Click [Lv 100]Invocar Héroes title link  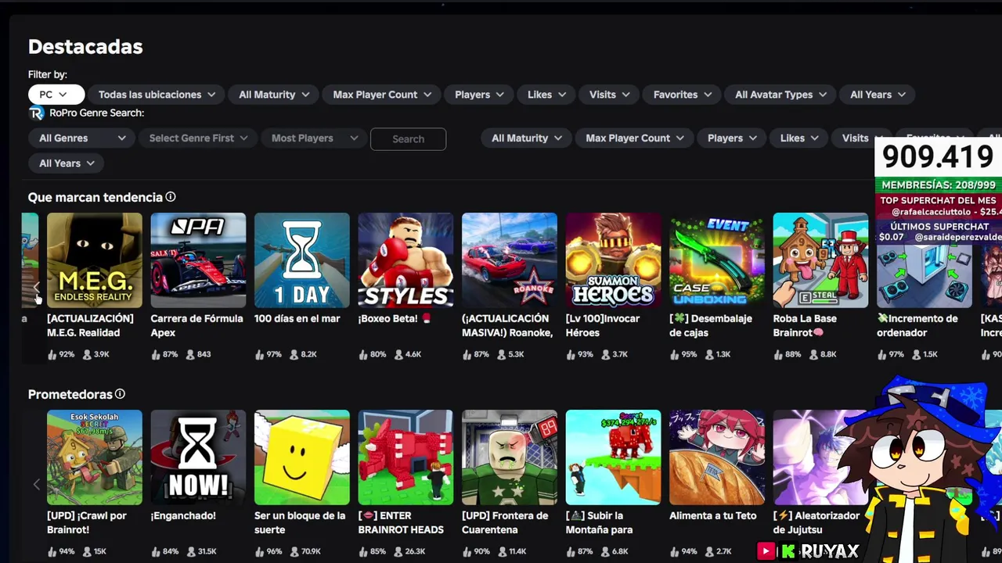[x=603, y=325]
